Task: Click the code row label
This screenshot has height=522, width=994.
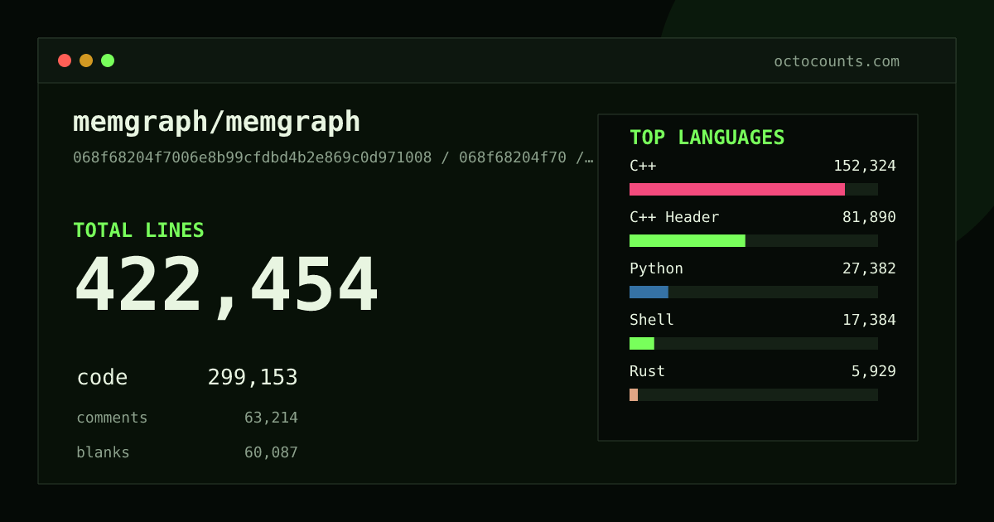Action: [102, 378]
